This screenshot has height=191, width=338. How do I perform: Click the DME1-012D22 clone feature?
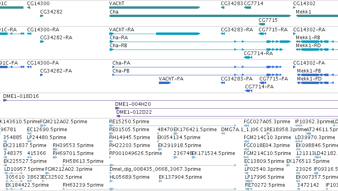pos(227,116)
